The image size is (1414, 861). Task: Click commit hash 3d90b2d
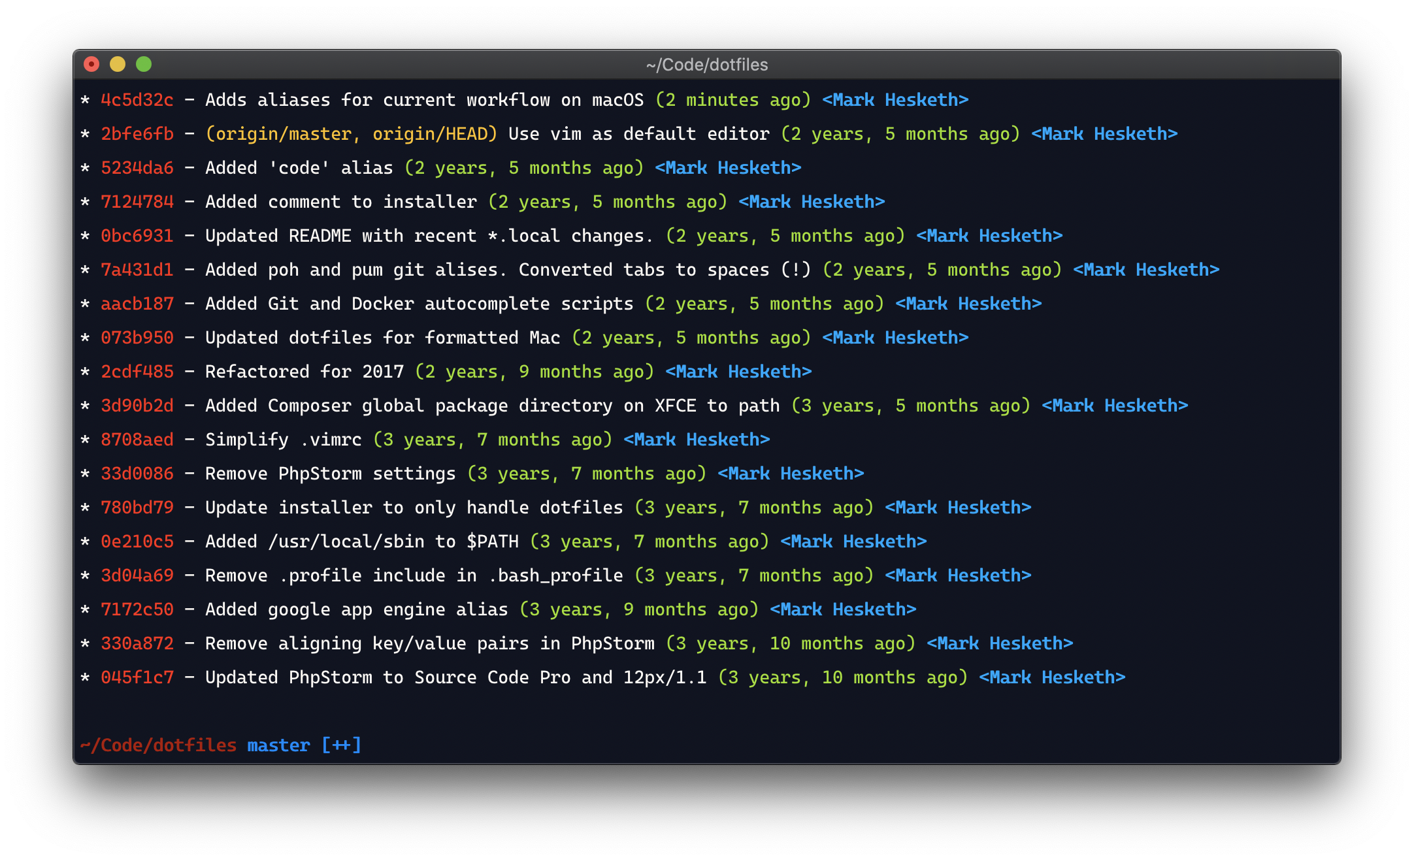[137, 406]
